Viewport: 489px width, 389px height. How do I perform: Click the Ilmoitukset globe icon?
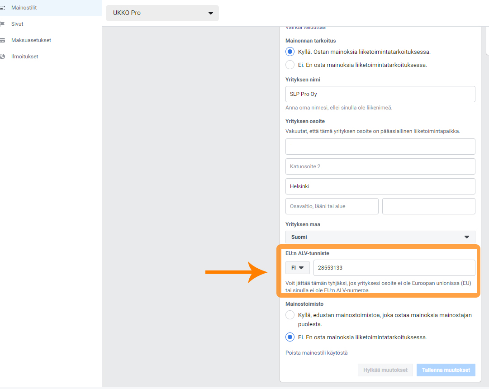click(x=3, y=57)
